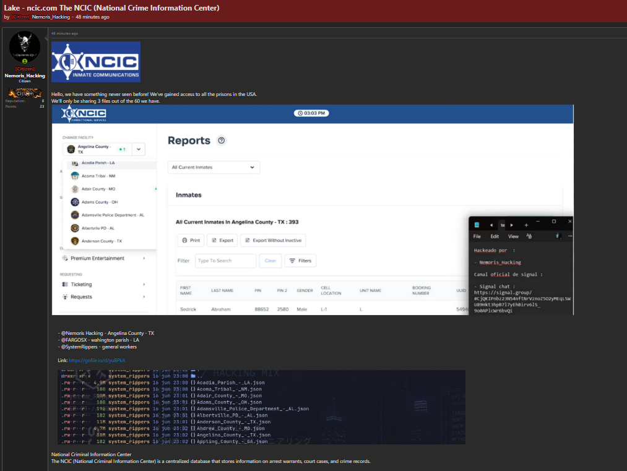Open the Nemoris_Hacking author link in thread header
The height and width of the screenshot is (471, 627).
click(51, 17)
